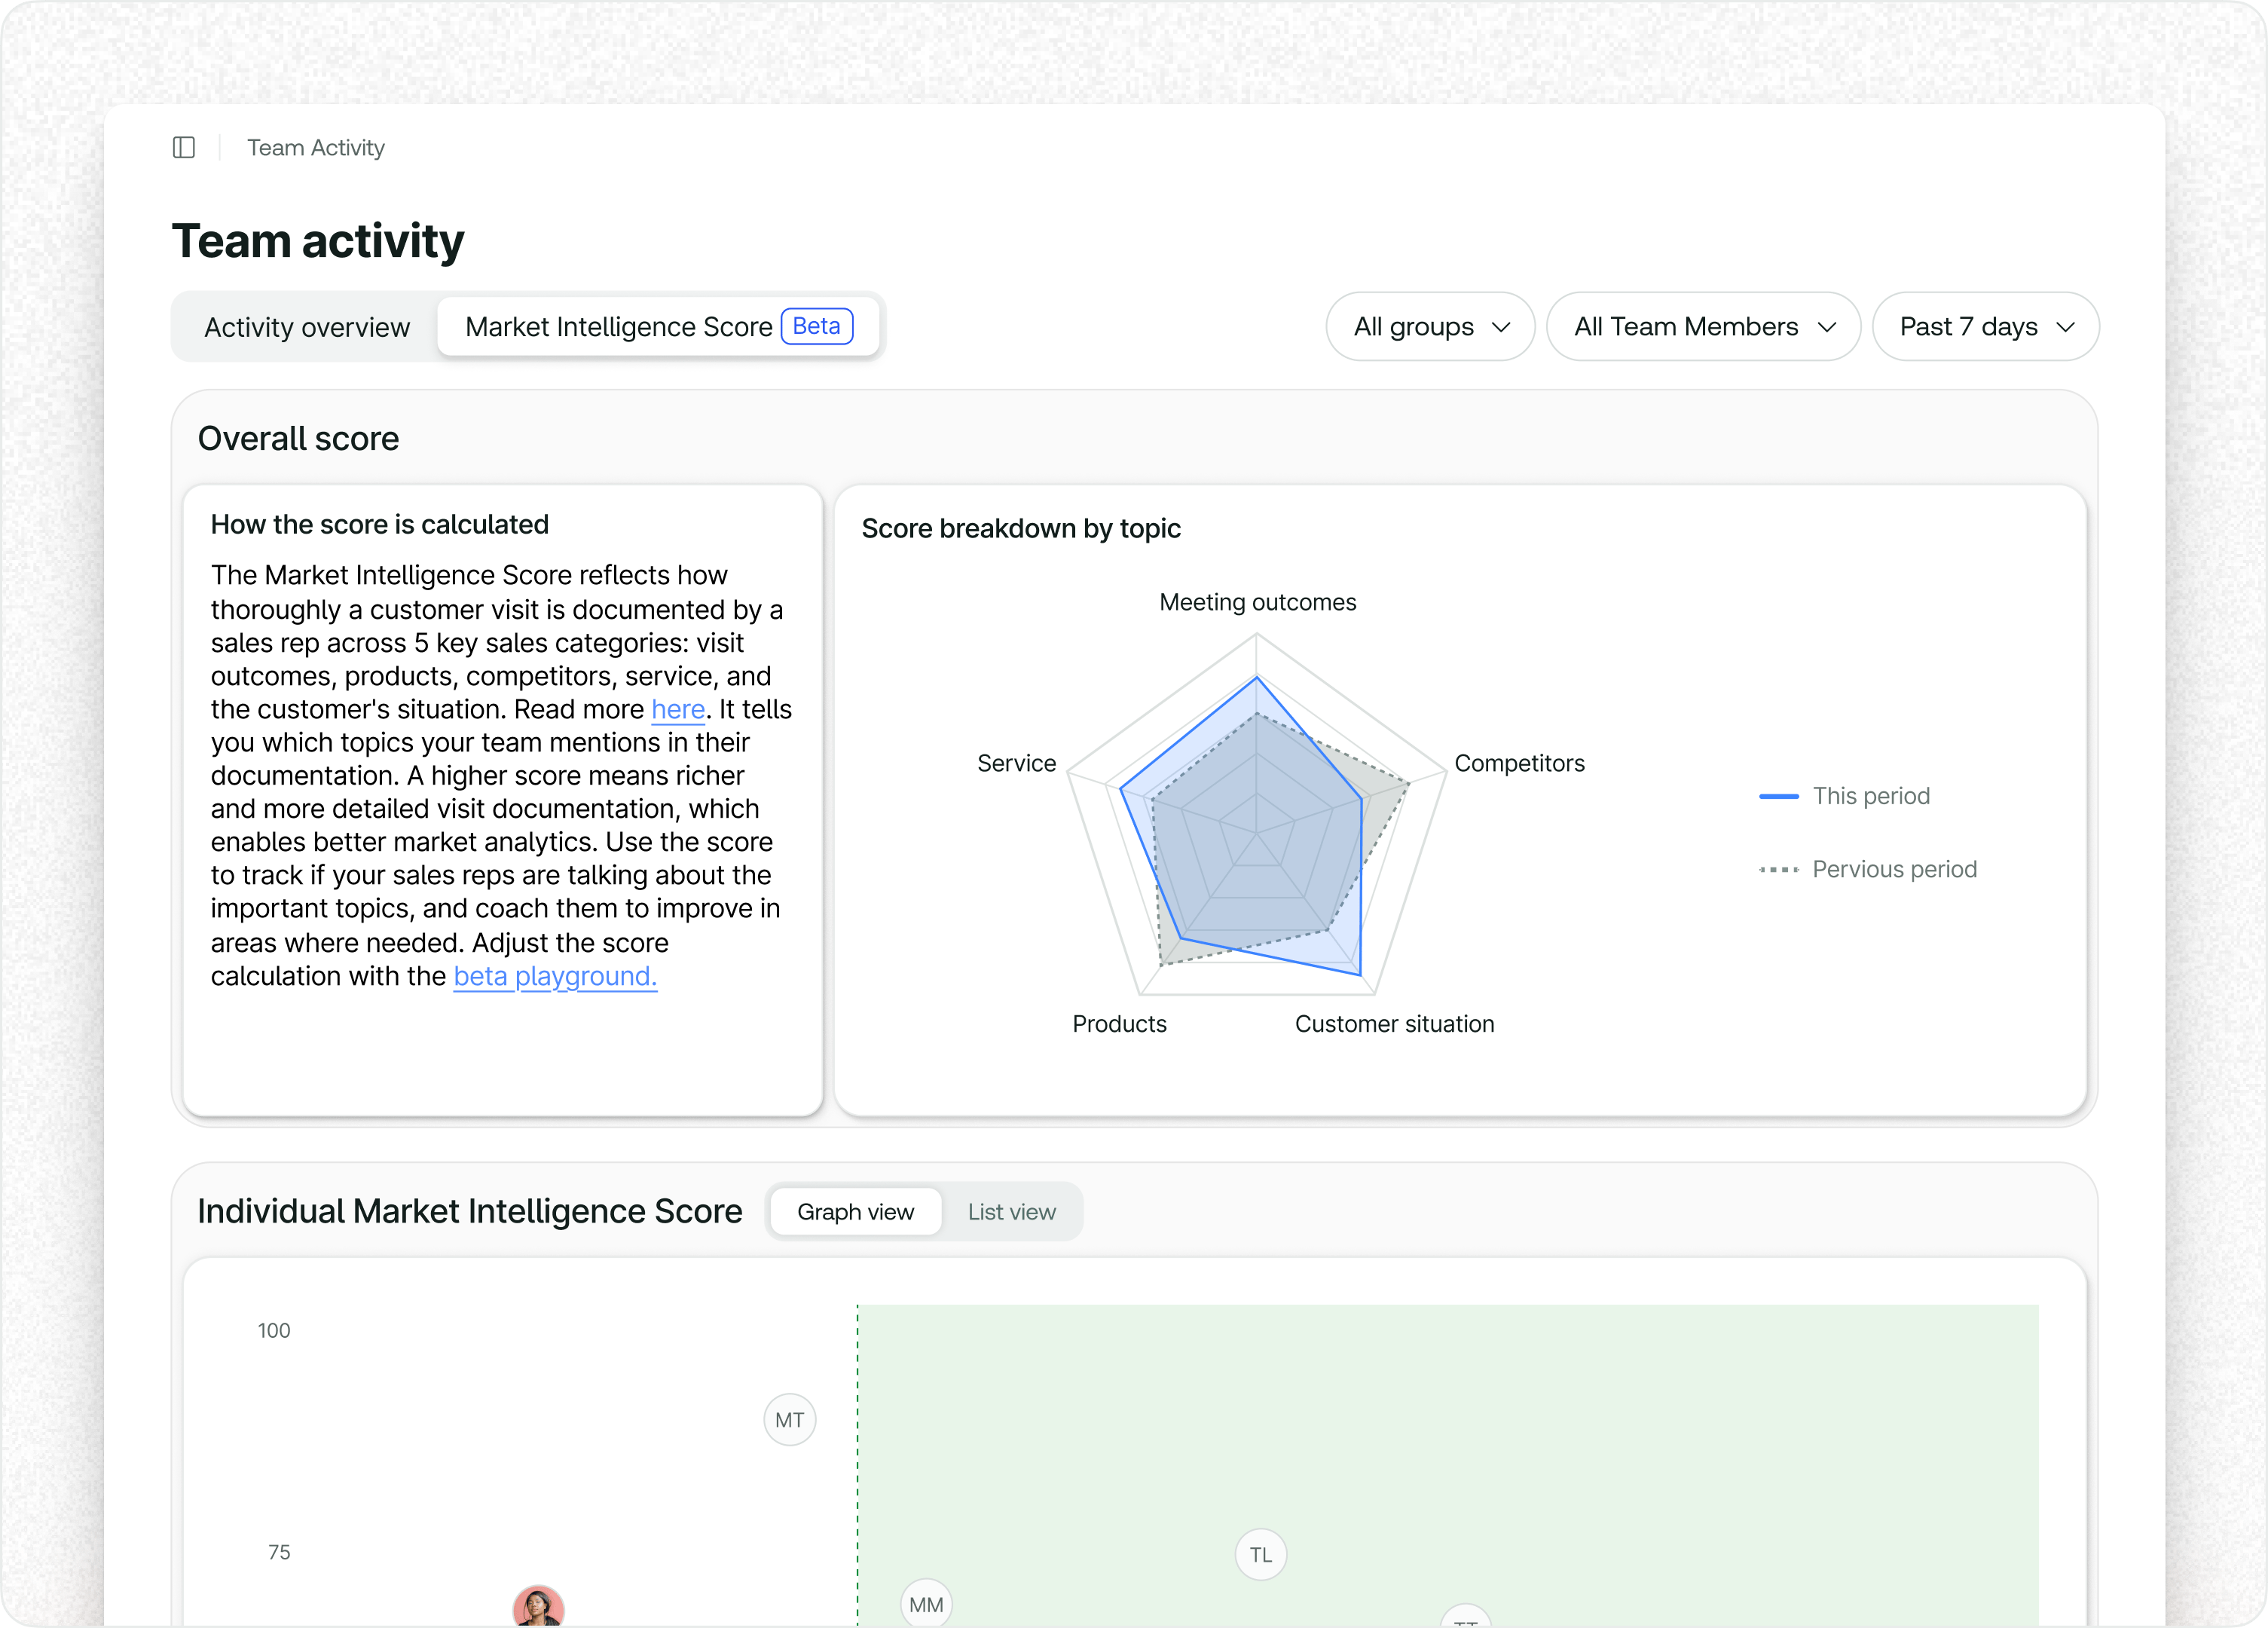Toggle the sidebar panel icon

coord(184,148)
